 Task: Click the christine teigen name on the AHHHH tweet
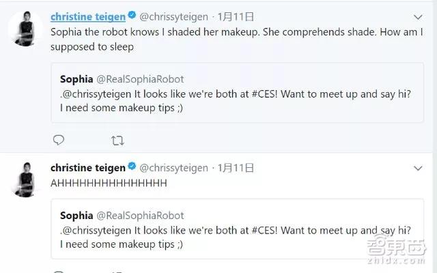point(87,168)
